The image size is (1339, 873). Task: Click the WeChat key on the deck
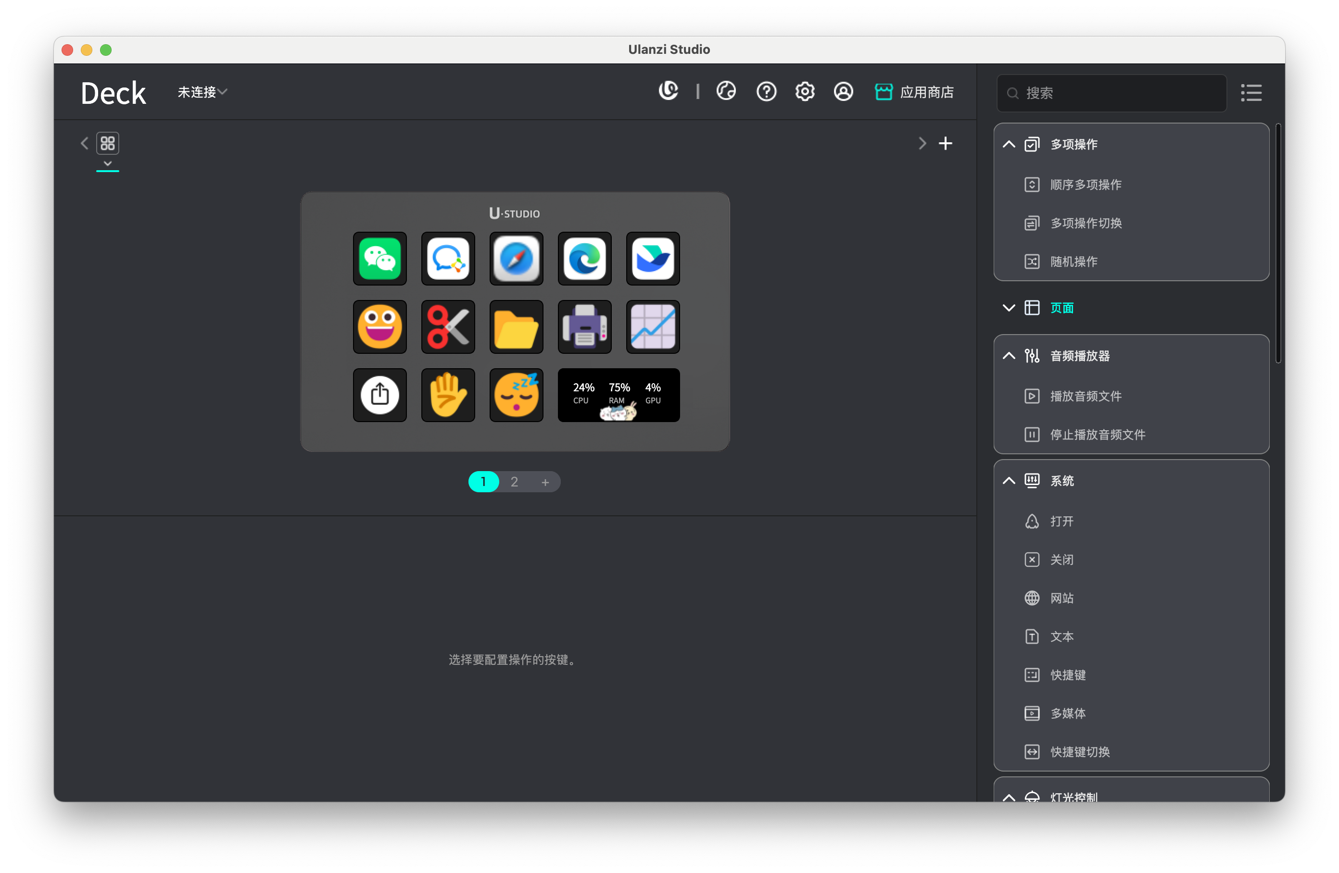[x=380, y=259]
